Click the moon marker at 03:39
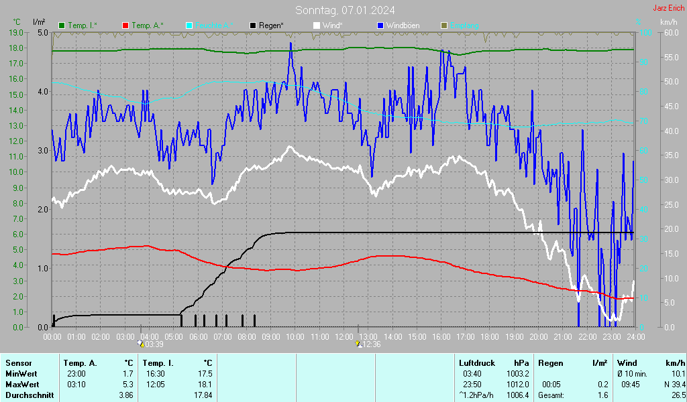687x402 pixels. (x=141, y=344)
